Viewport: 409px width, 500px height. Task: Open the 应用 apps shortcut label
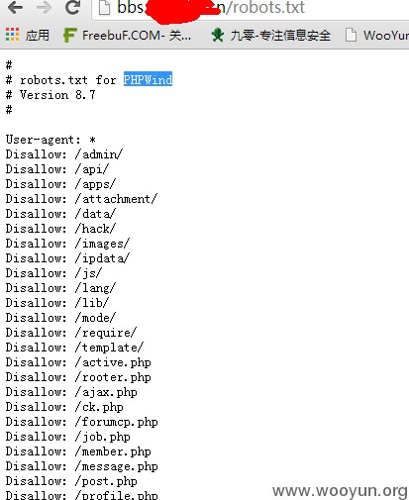pyautogui.click(x=38, y=35)
